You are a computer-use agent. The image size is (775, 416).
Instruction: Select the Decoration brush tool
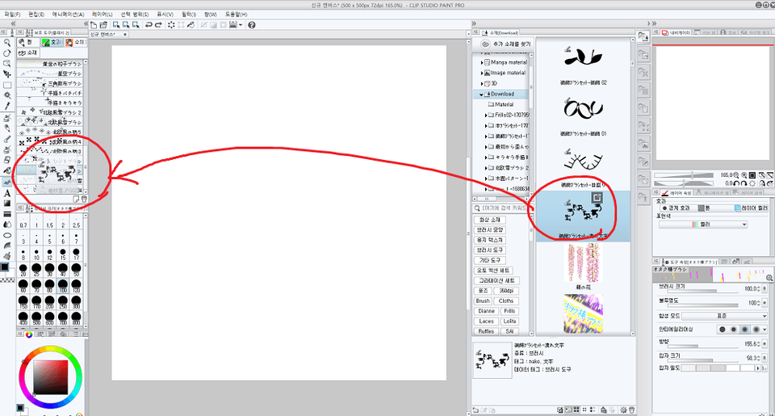7,182
